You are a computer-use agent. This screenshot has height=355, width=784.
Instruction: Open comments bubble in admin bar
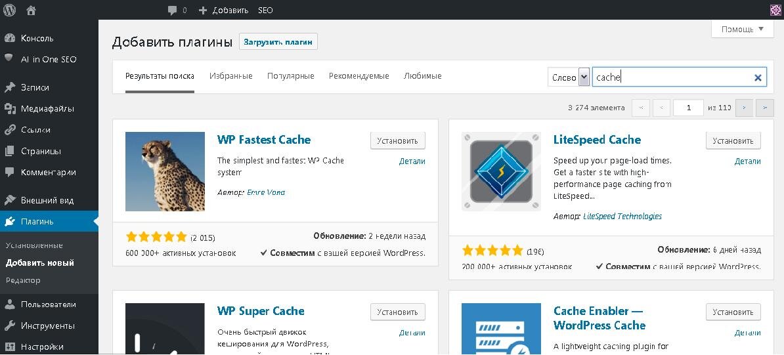[173, 10]
